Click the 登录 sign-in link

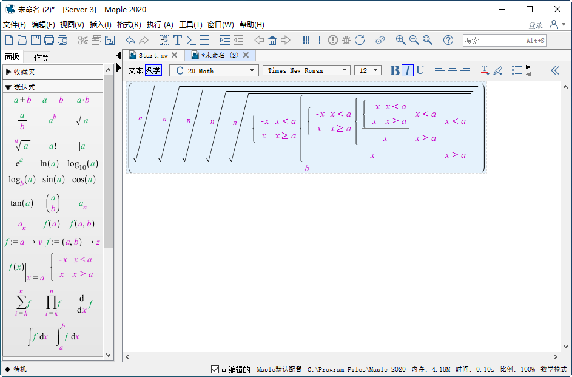tap(536, 25)
